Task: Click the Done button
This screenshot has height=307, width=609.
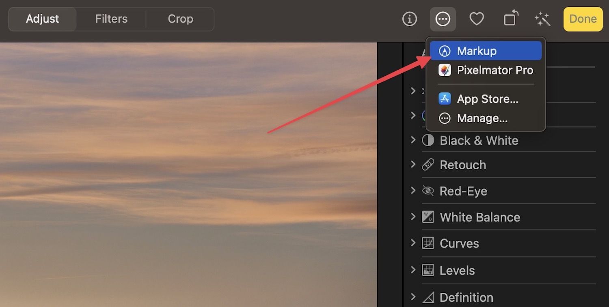Action: tap(583, 19)
